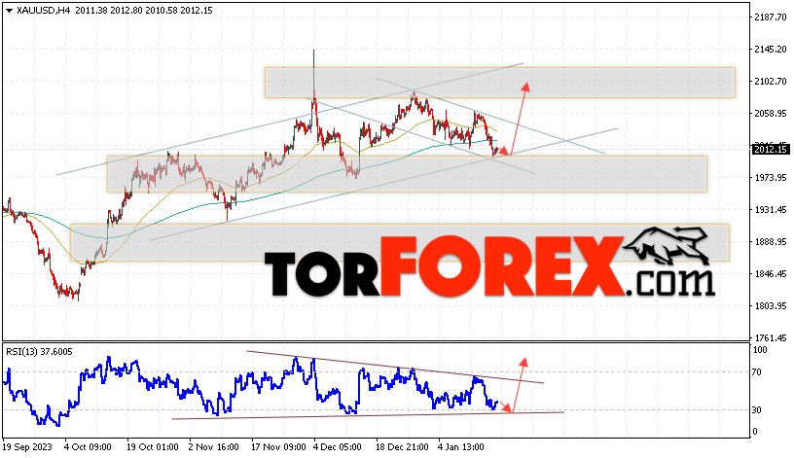Viewport: 794px width, 458px height.
Task: Click RSI scale level 70
Action: (x=757, y=372)
